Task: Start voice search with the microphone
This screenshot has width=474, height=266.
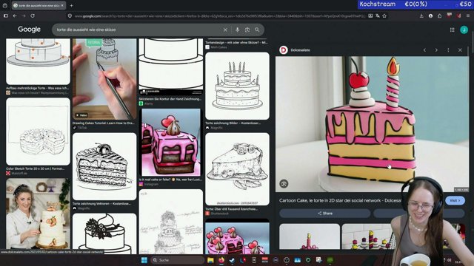Action: [237, 30]
